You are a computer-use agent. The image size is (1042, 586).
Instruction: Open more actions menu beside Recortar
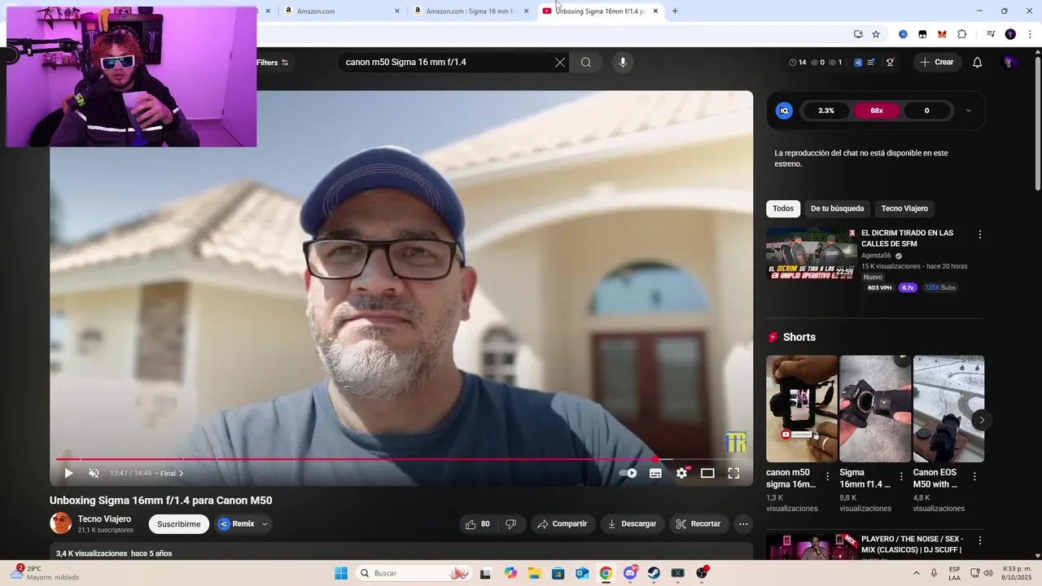point(743,524)
